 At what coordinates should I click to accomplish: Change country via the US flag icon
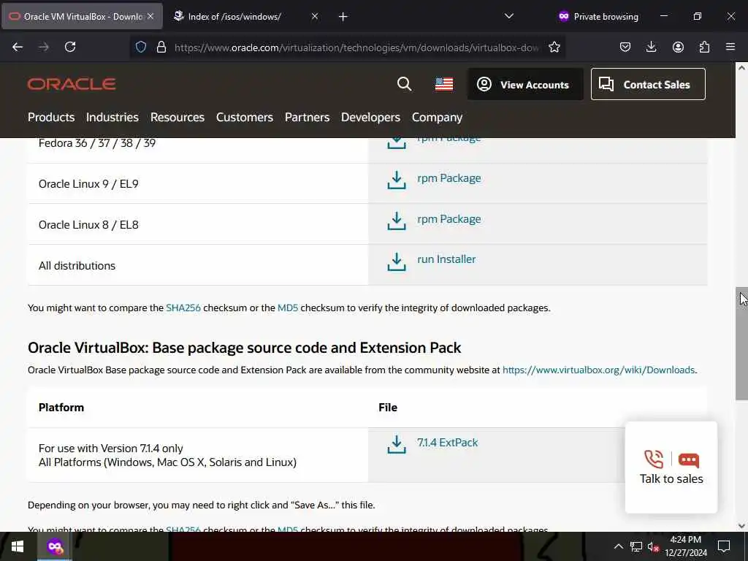pos(444,85)
